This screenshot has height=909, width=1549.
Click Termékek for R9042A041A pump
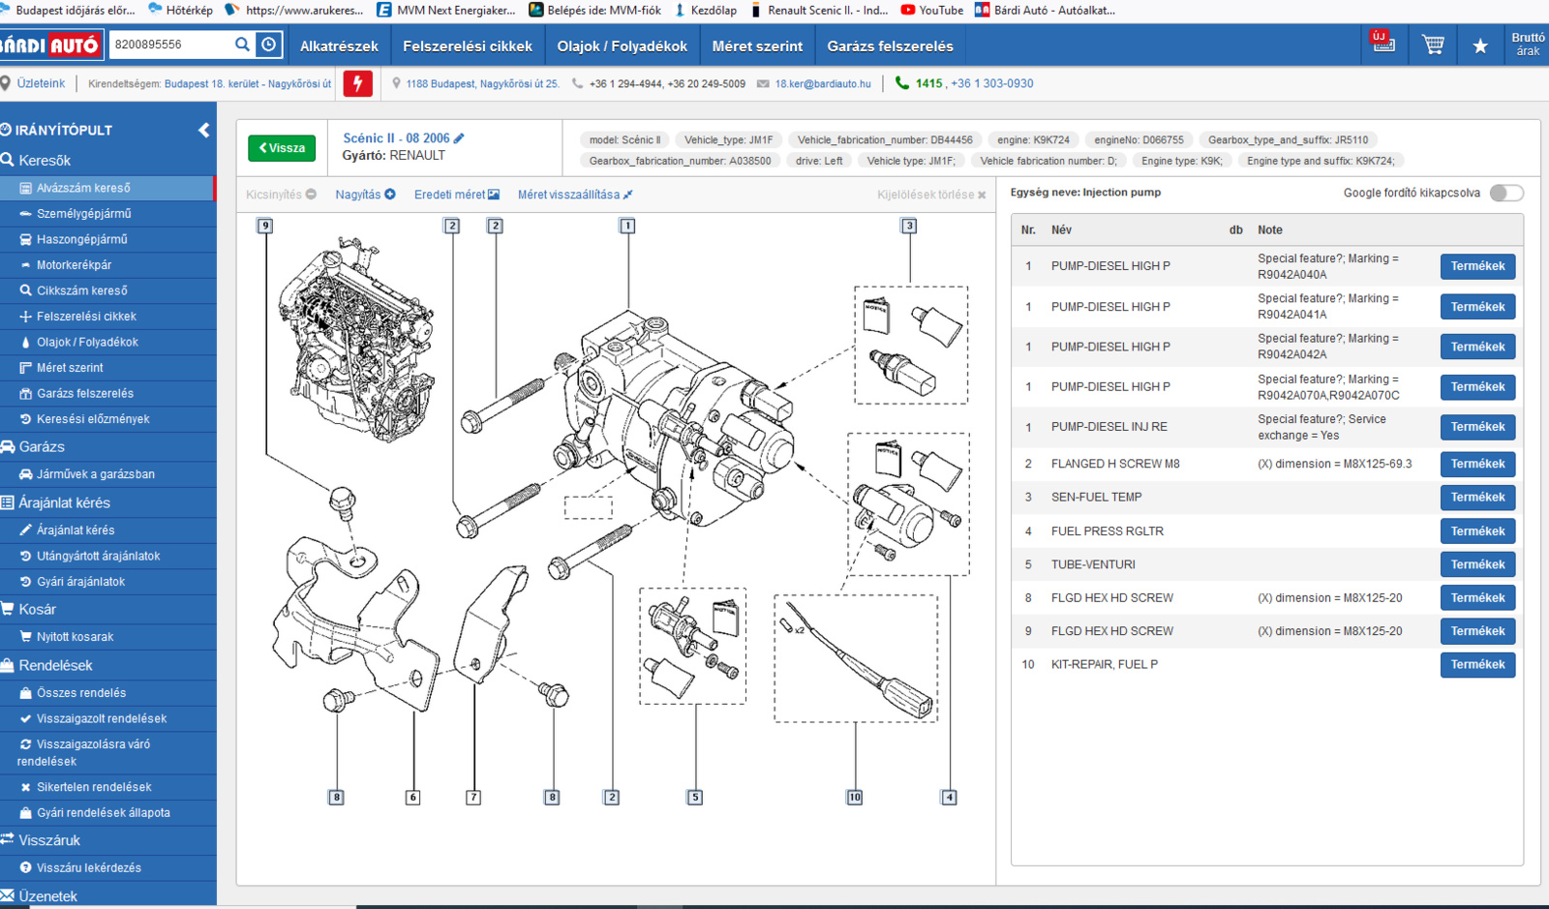pyautogui.click(x=1477, y=307)
